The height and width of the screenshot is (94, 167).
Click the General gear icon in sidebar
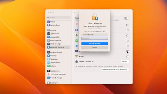pos(49,30)
